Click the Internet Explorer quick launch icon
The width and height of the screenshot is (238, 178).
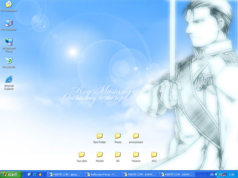(35, 174)
